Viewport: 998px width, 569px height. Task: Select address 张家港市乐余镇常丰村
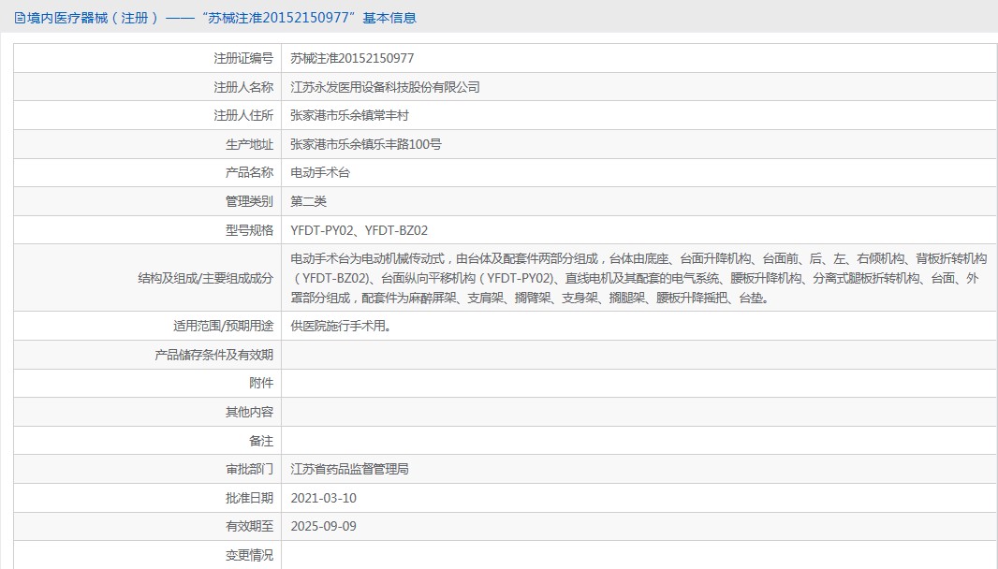click(349, 116)
